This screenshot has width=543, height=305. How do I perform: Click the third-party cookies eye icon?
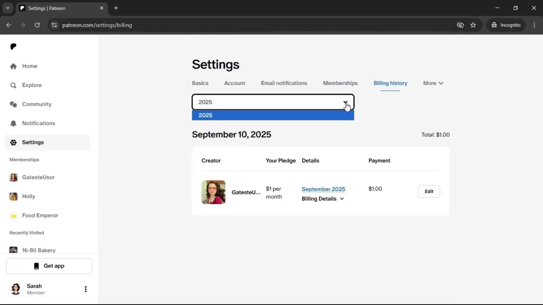460,25
